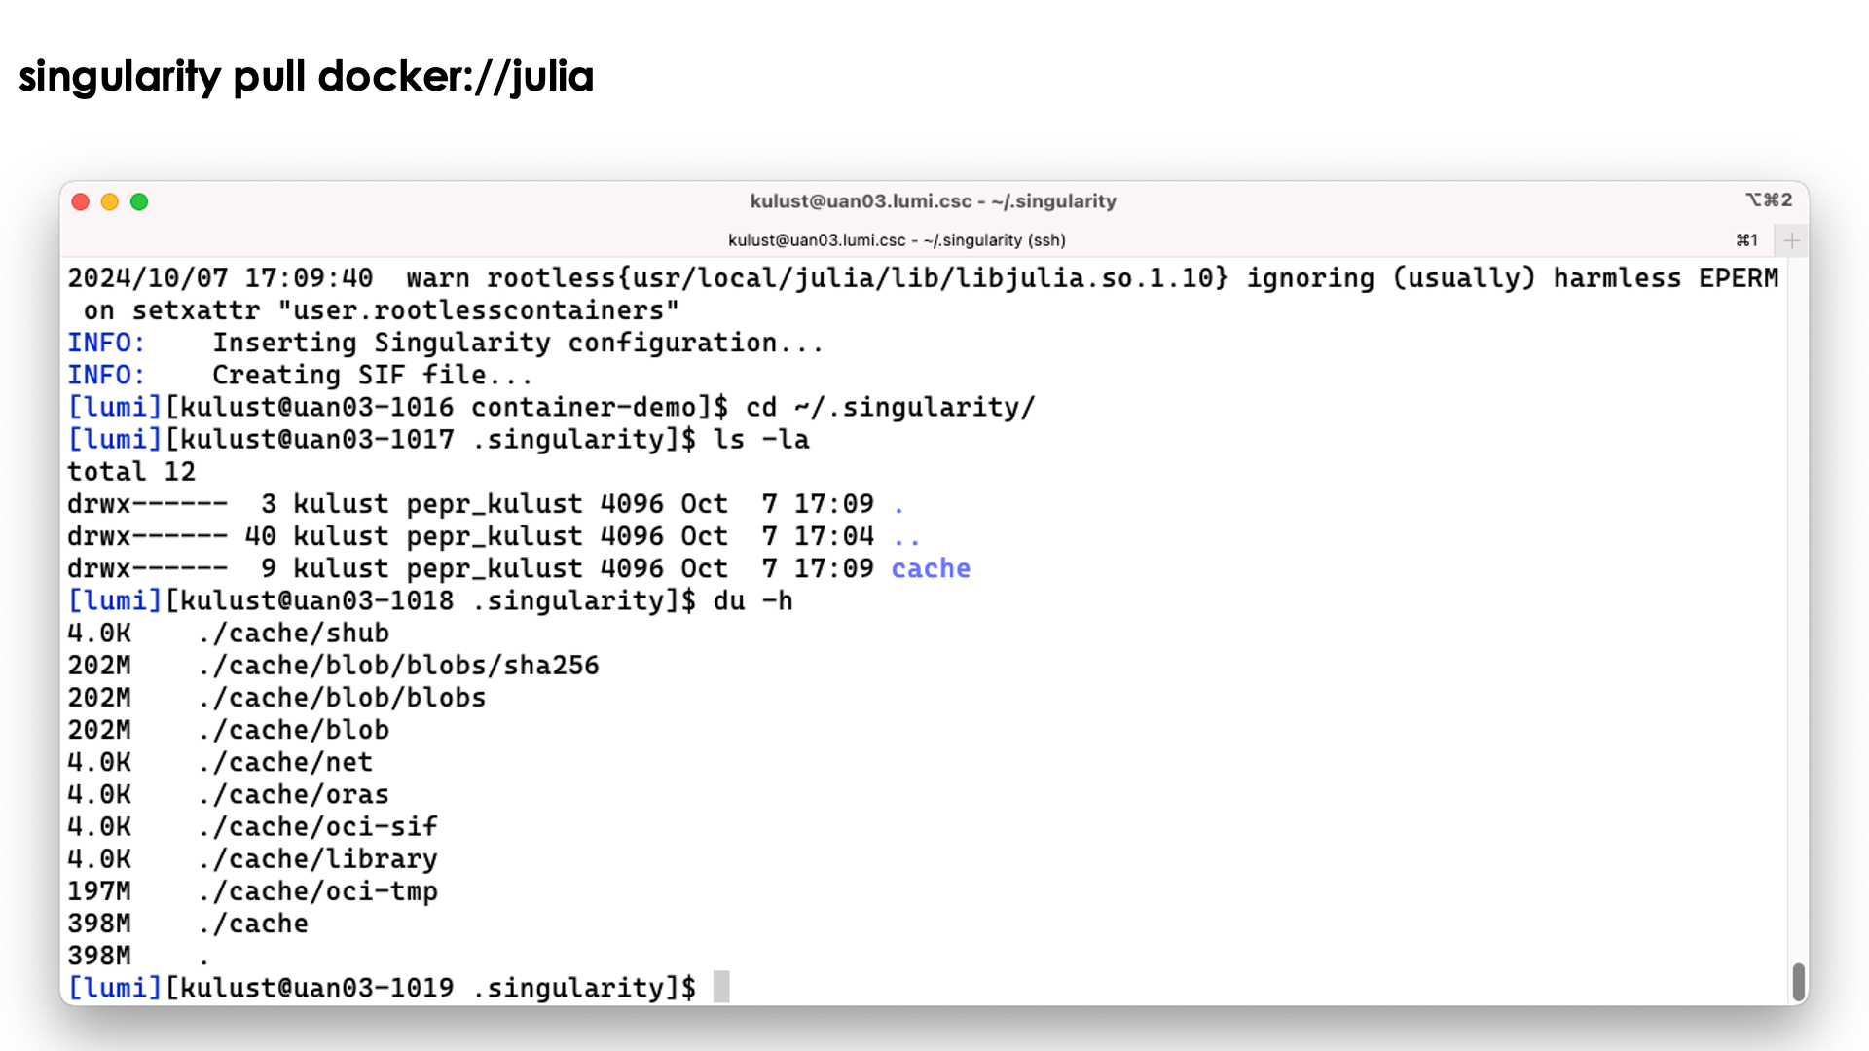1869x1051 pixels.
Task: Maximize the terminal window with green button
Action: click(x=139, y=201)
